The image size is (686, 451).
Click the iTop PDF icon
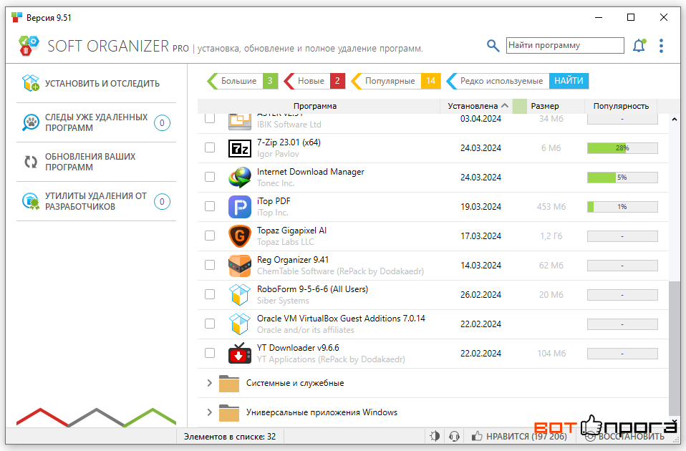(240, 206)
